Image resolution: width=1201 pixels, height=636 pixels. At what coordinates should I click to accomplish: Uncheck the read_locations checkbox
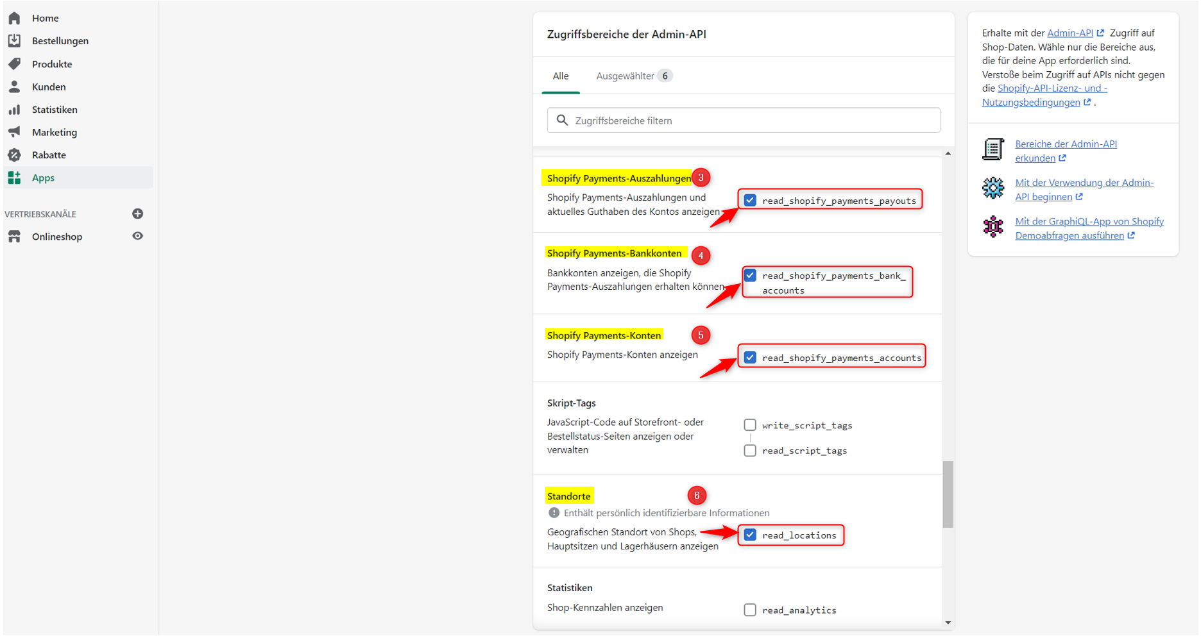coord(750,535)
